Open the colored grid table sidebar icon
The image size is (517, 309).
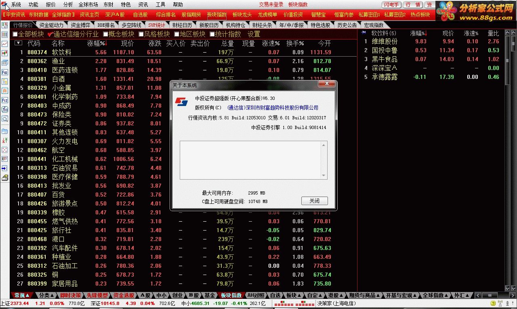pyautogui.click(x=5, y=35)
